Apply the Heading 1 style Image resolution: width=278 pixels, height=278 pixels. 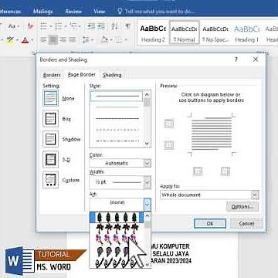tap(246, 33)
